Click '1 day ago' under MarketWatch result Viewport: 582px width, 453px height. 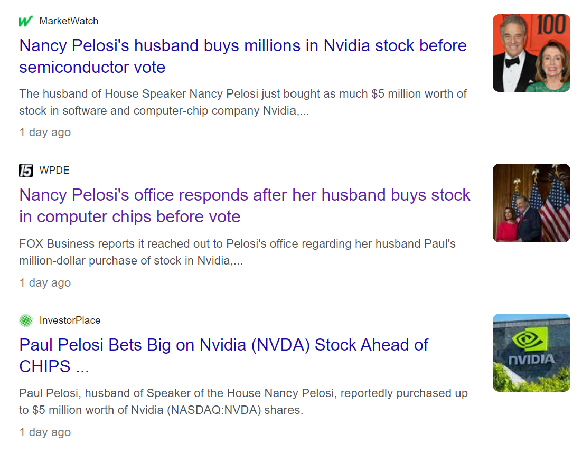pos(45,133)
